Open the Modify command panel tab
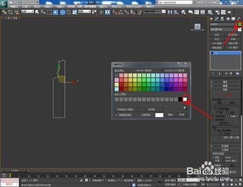 pos(217,19)
